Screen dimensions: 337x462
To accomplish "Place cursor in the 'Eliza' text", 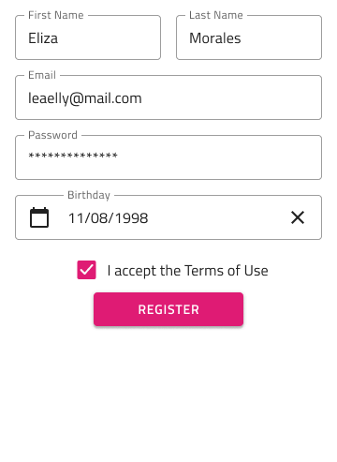I will (43, 38).
